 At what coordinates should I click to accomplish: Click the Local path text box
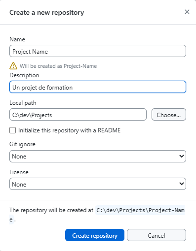coord(78,115)
